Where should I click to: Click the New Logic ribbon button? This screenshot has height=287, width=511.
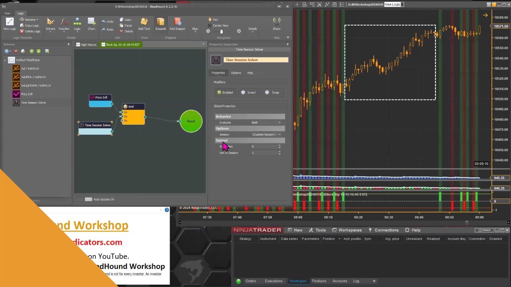9,24
